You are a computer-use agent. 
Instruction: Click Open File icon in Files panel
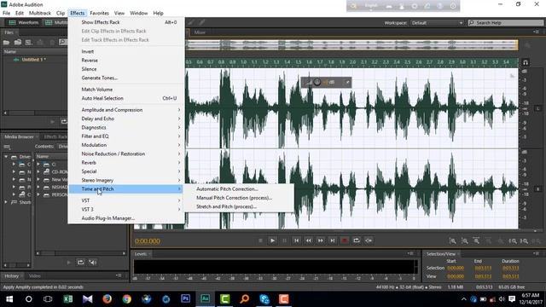pyautogui.click(x=6, y=42)
